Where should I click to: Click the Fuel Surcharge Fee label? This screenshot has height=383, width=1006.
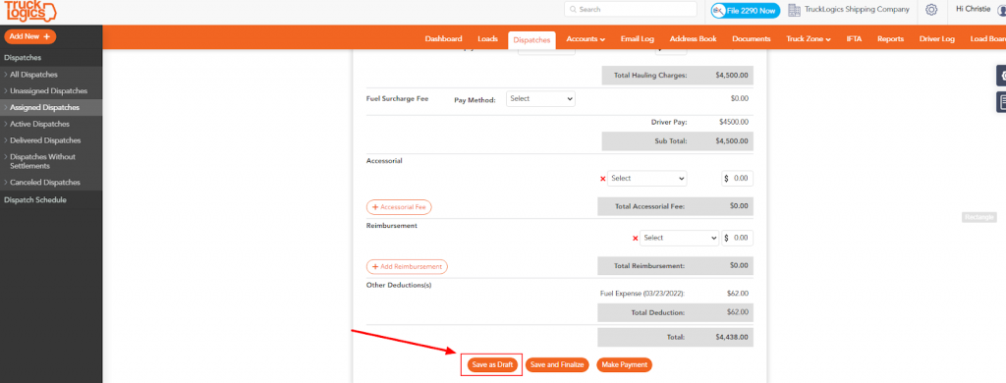click(x=397, y=99)
